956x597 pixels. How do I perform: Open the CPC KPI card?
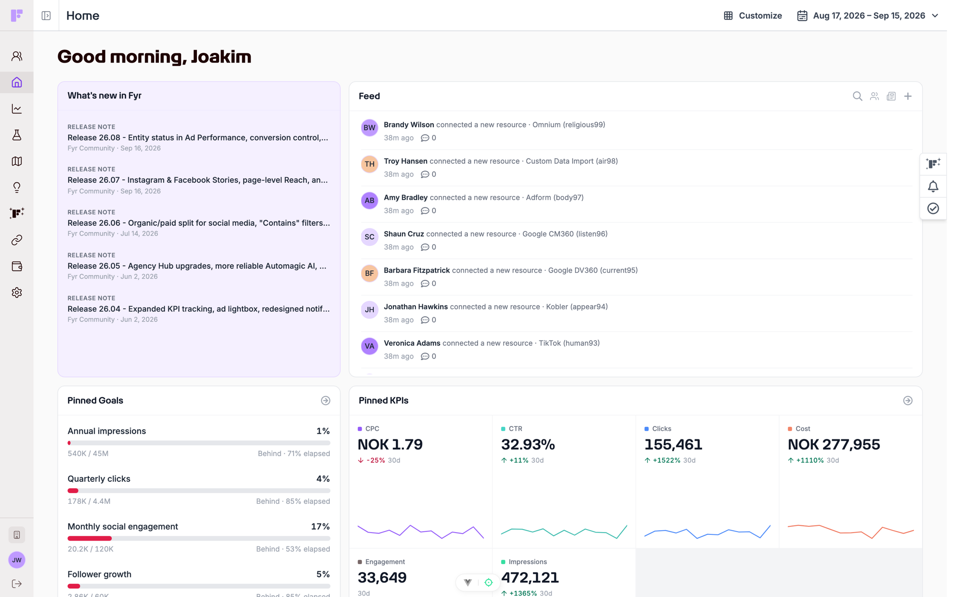(421, 481)
